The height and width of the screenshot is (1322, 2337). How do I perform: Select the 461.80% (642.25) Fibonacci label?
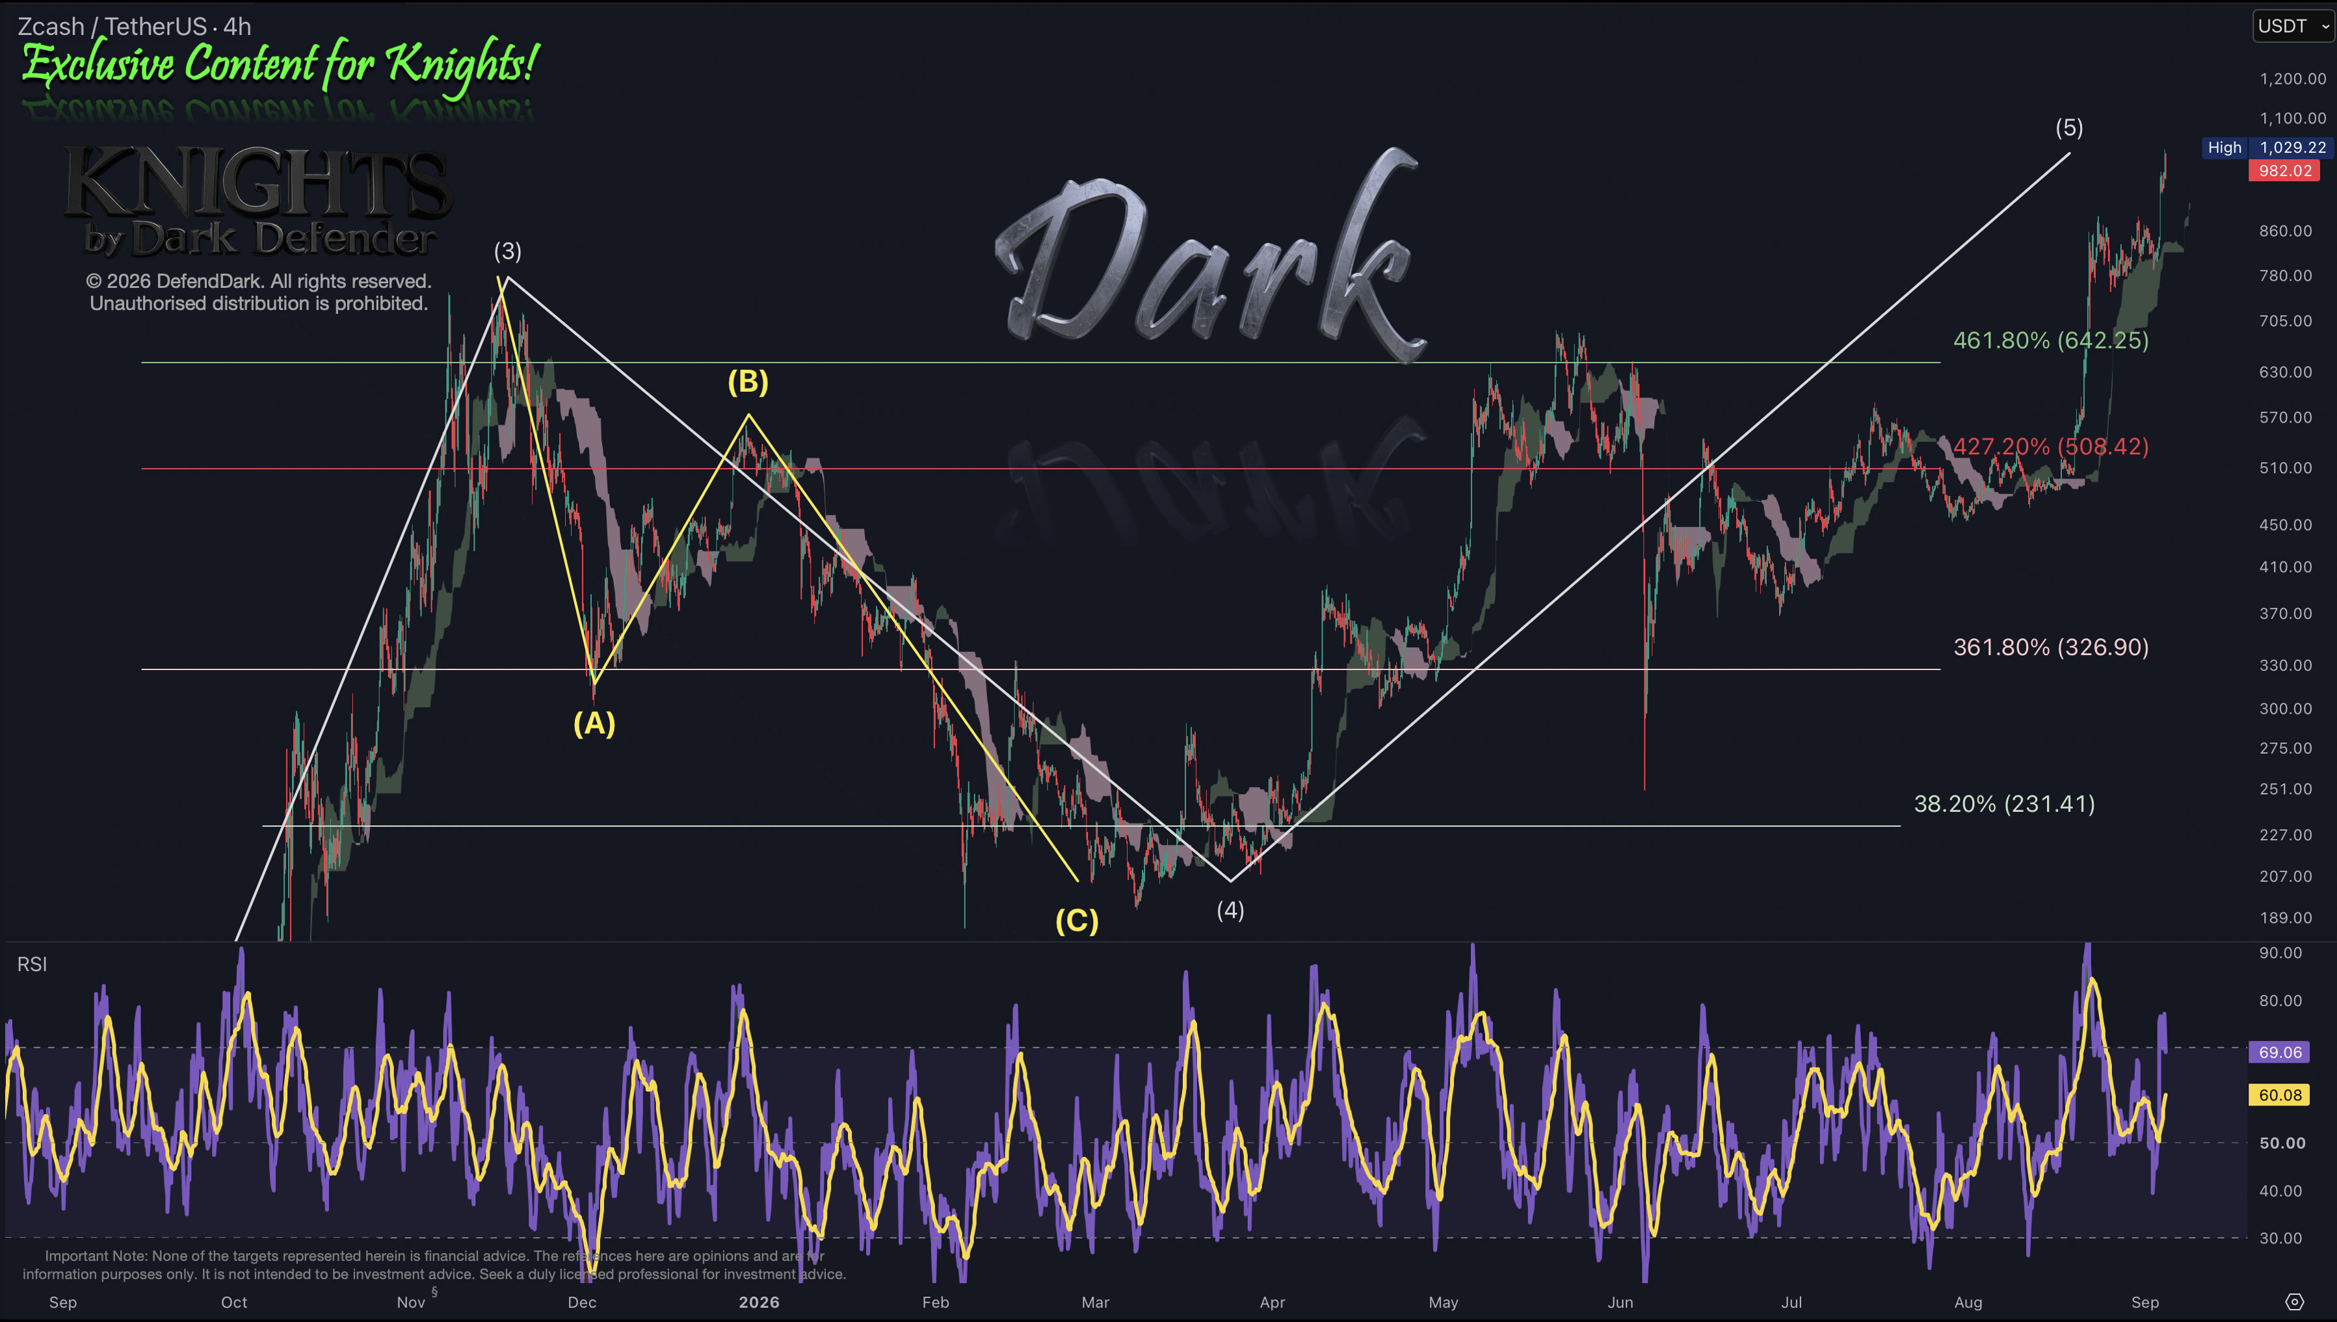[2051, 341]
